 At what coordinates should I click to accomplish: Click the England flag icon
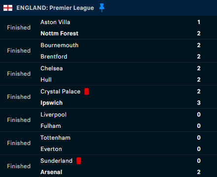tap(8, 8)
